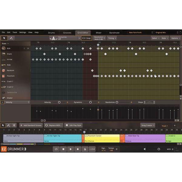The height and width of the screenshot is (182, 182).
Task: Toggle the 1234 count-in
Action: 92,149
